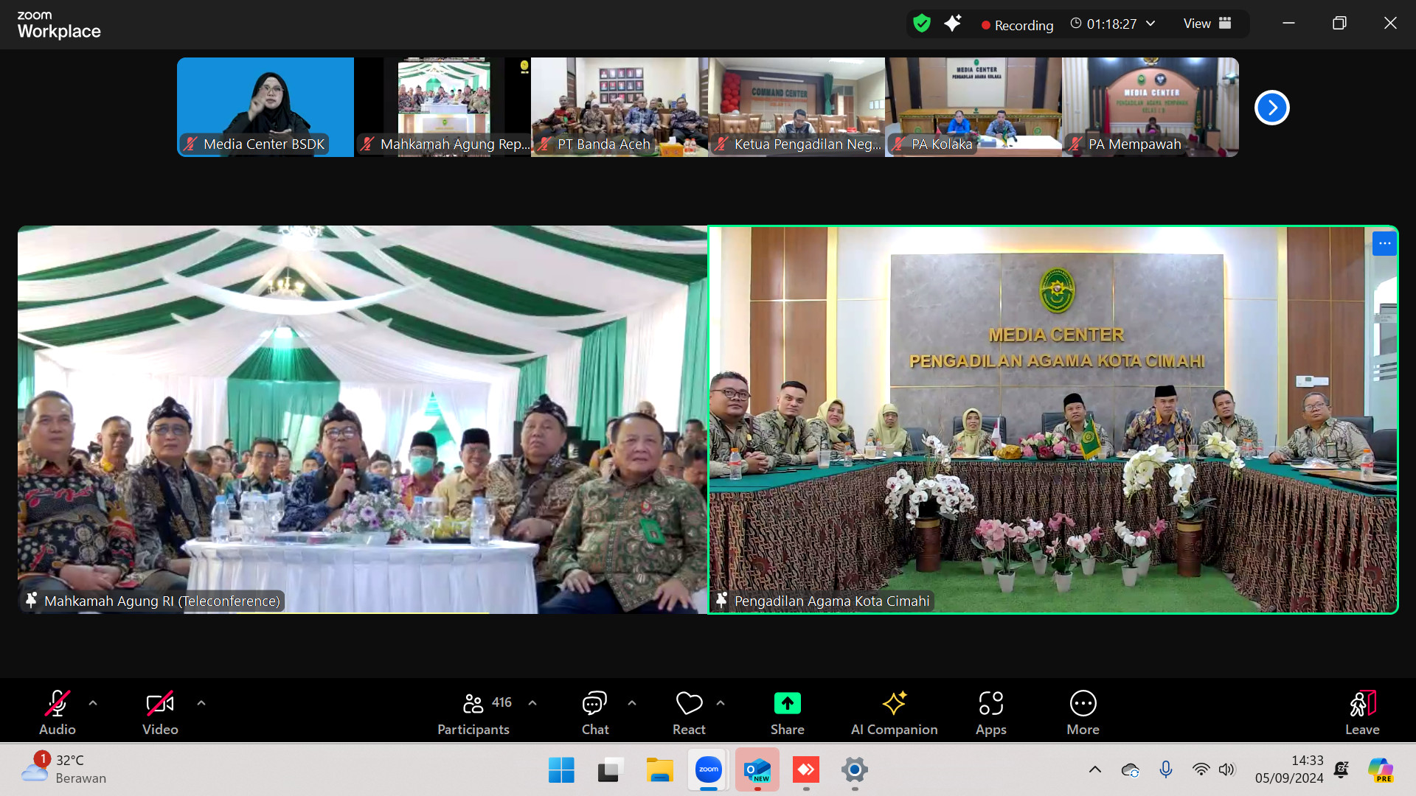Click the green Share screen icon

787,703
